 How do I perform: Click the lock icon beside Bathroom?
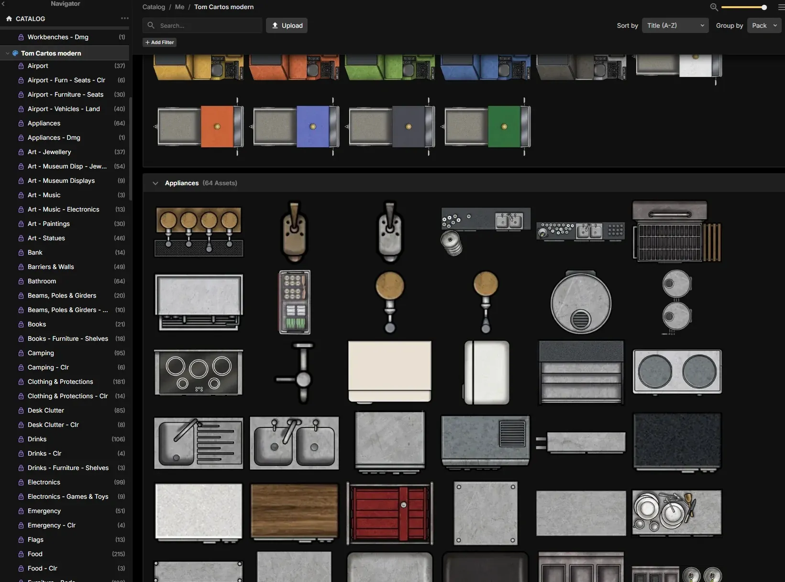click(21, 281)
